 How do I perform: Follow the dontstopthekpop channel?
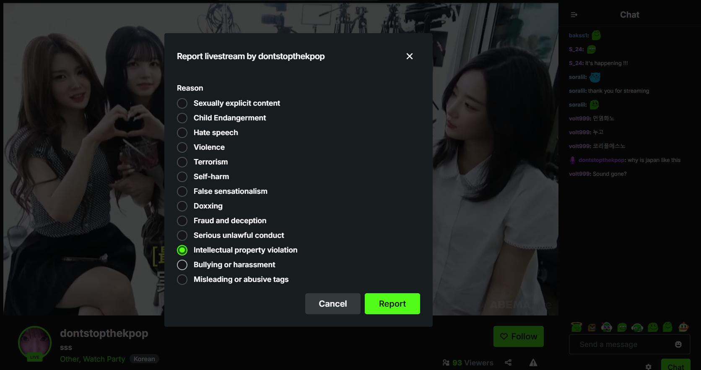(519, 336)
